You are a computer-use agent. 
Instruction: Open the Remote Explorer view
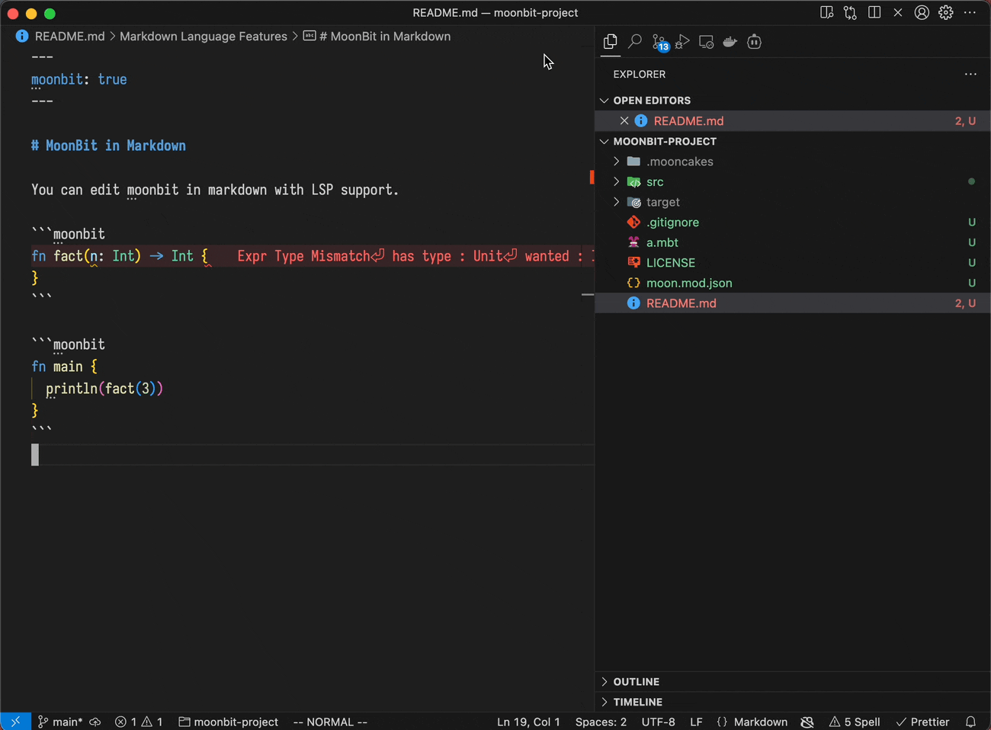coord(706,42)
